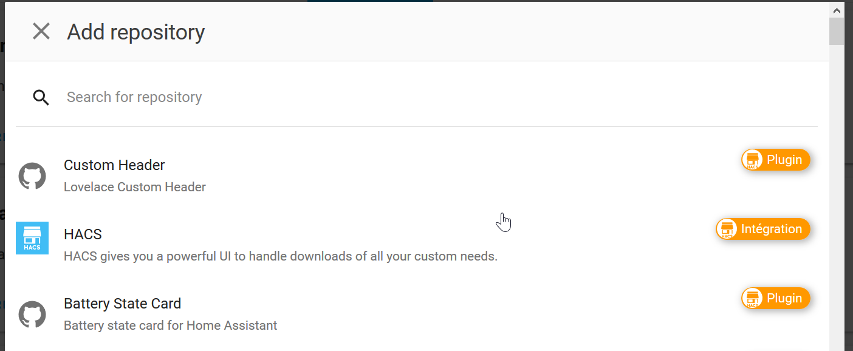Viewport: 853px width, 351px height.
Task: Click the search magnifier icon
Action: click(41, 97)
